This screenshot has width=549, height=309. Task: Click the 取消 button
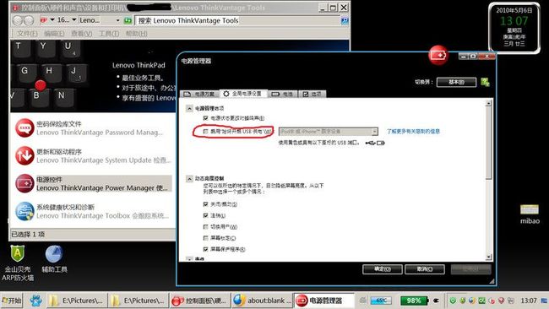tap(425, 269)
